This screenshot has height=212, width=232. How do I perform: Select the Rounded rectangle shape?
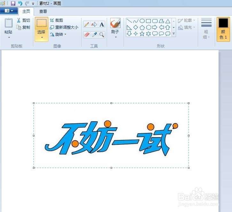point(155,21)
